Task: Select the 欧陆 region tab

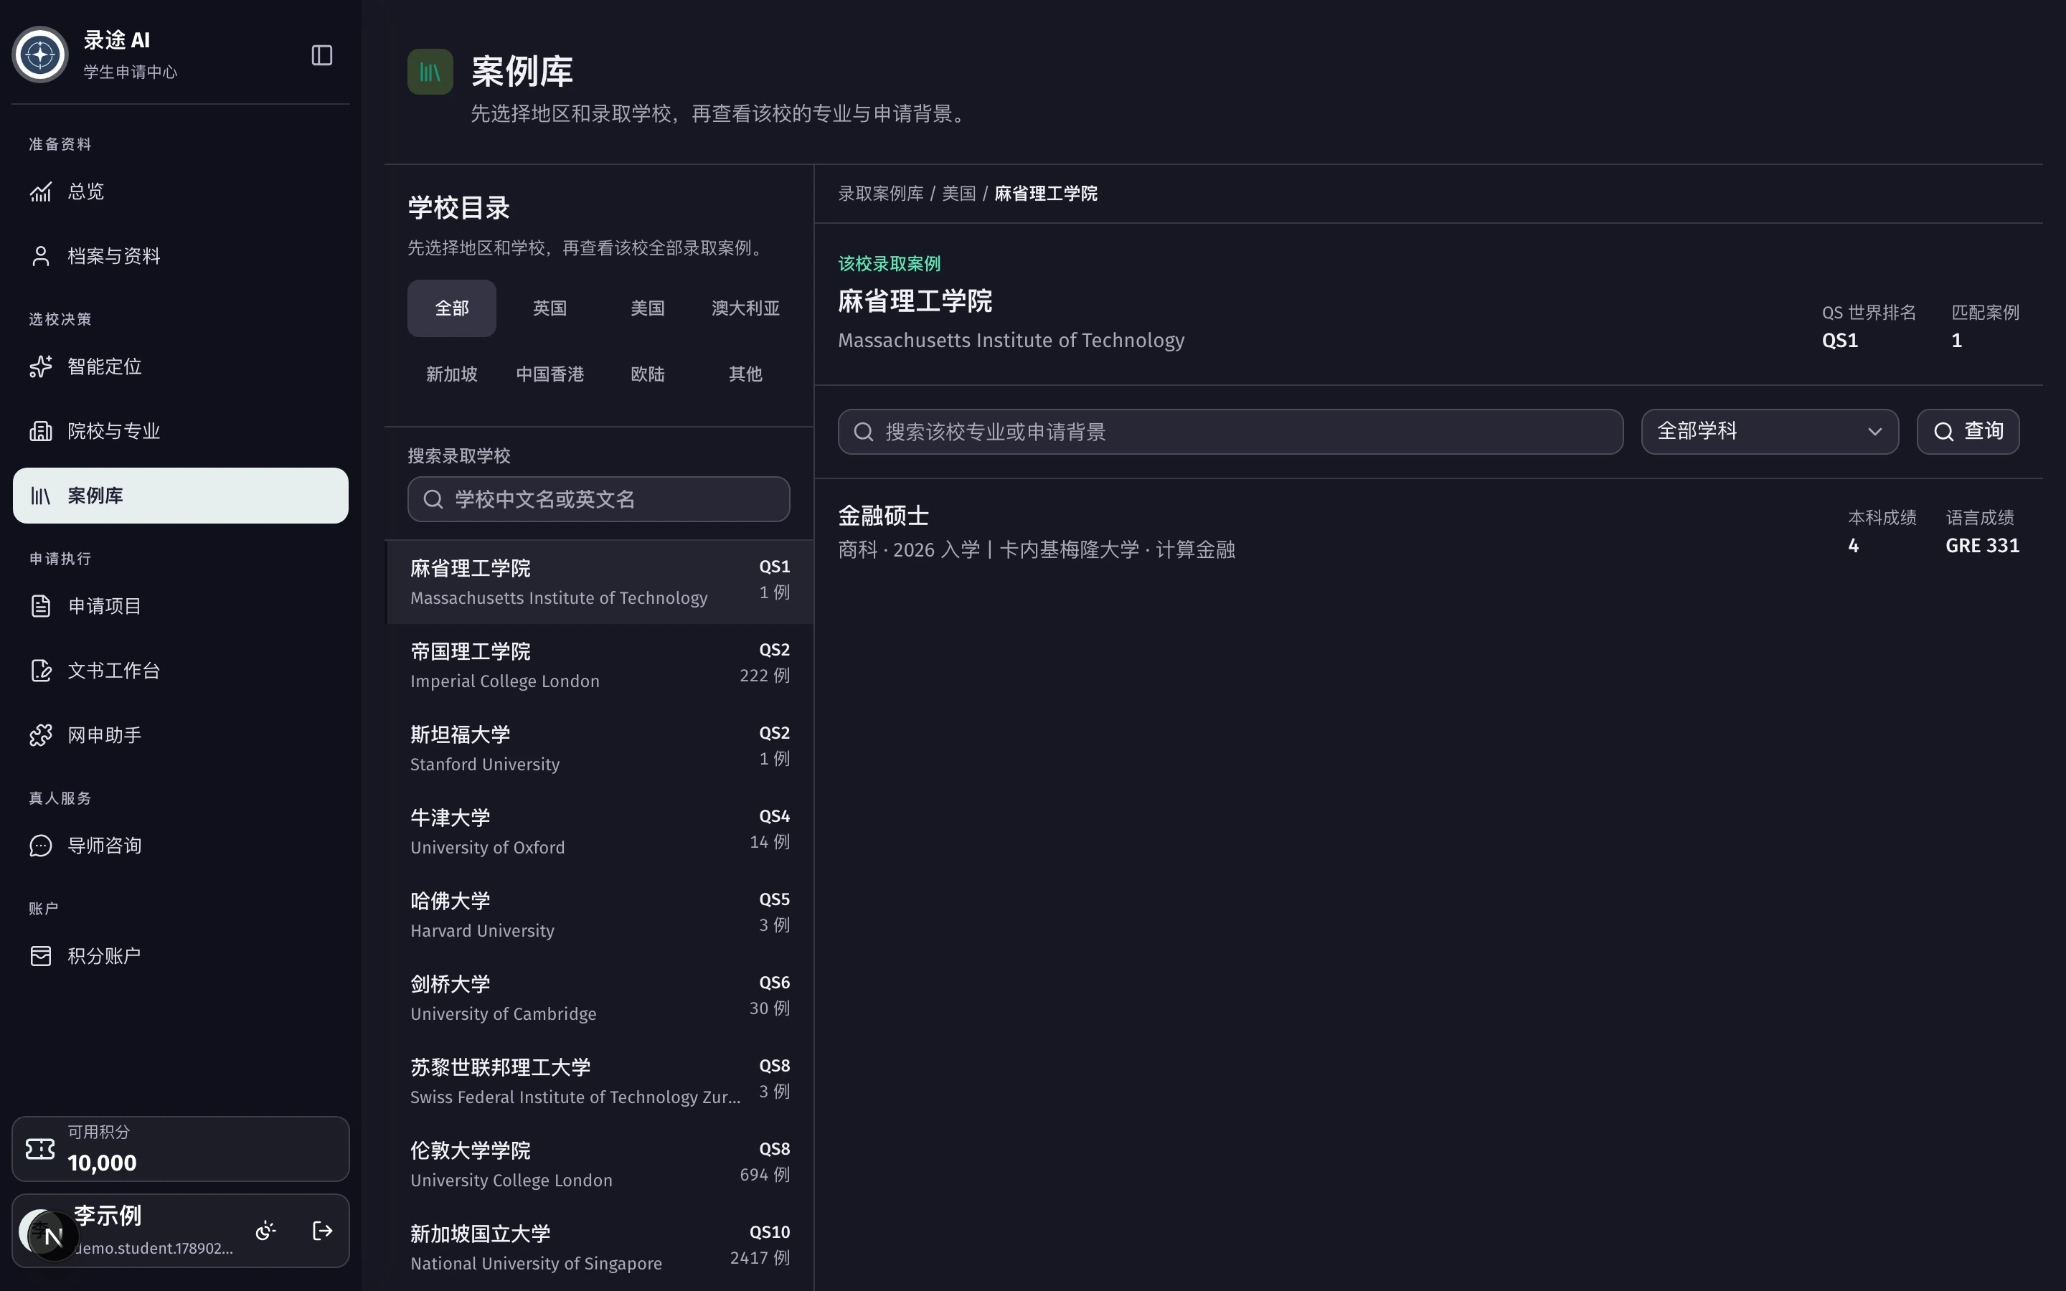Action: [647, 374]
